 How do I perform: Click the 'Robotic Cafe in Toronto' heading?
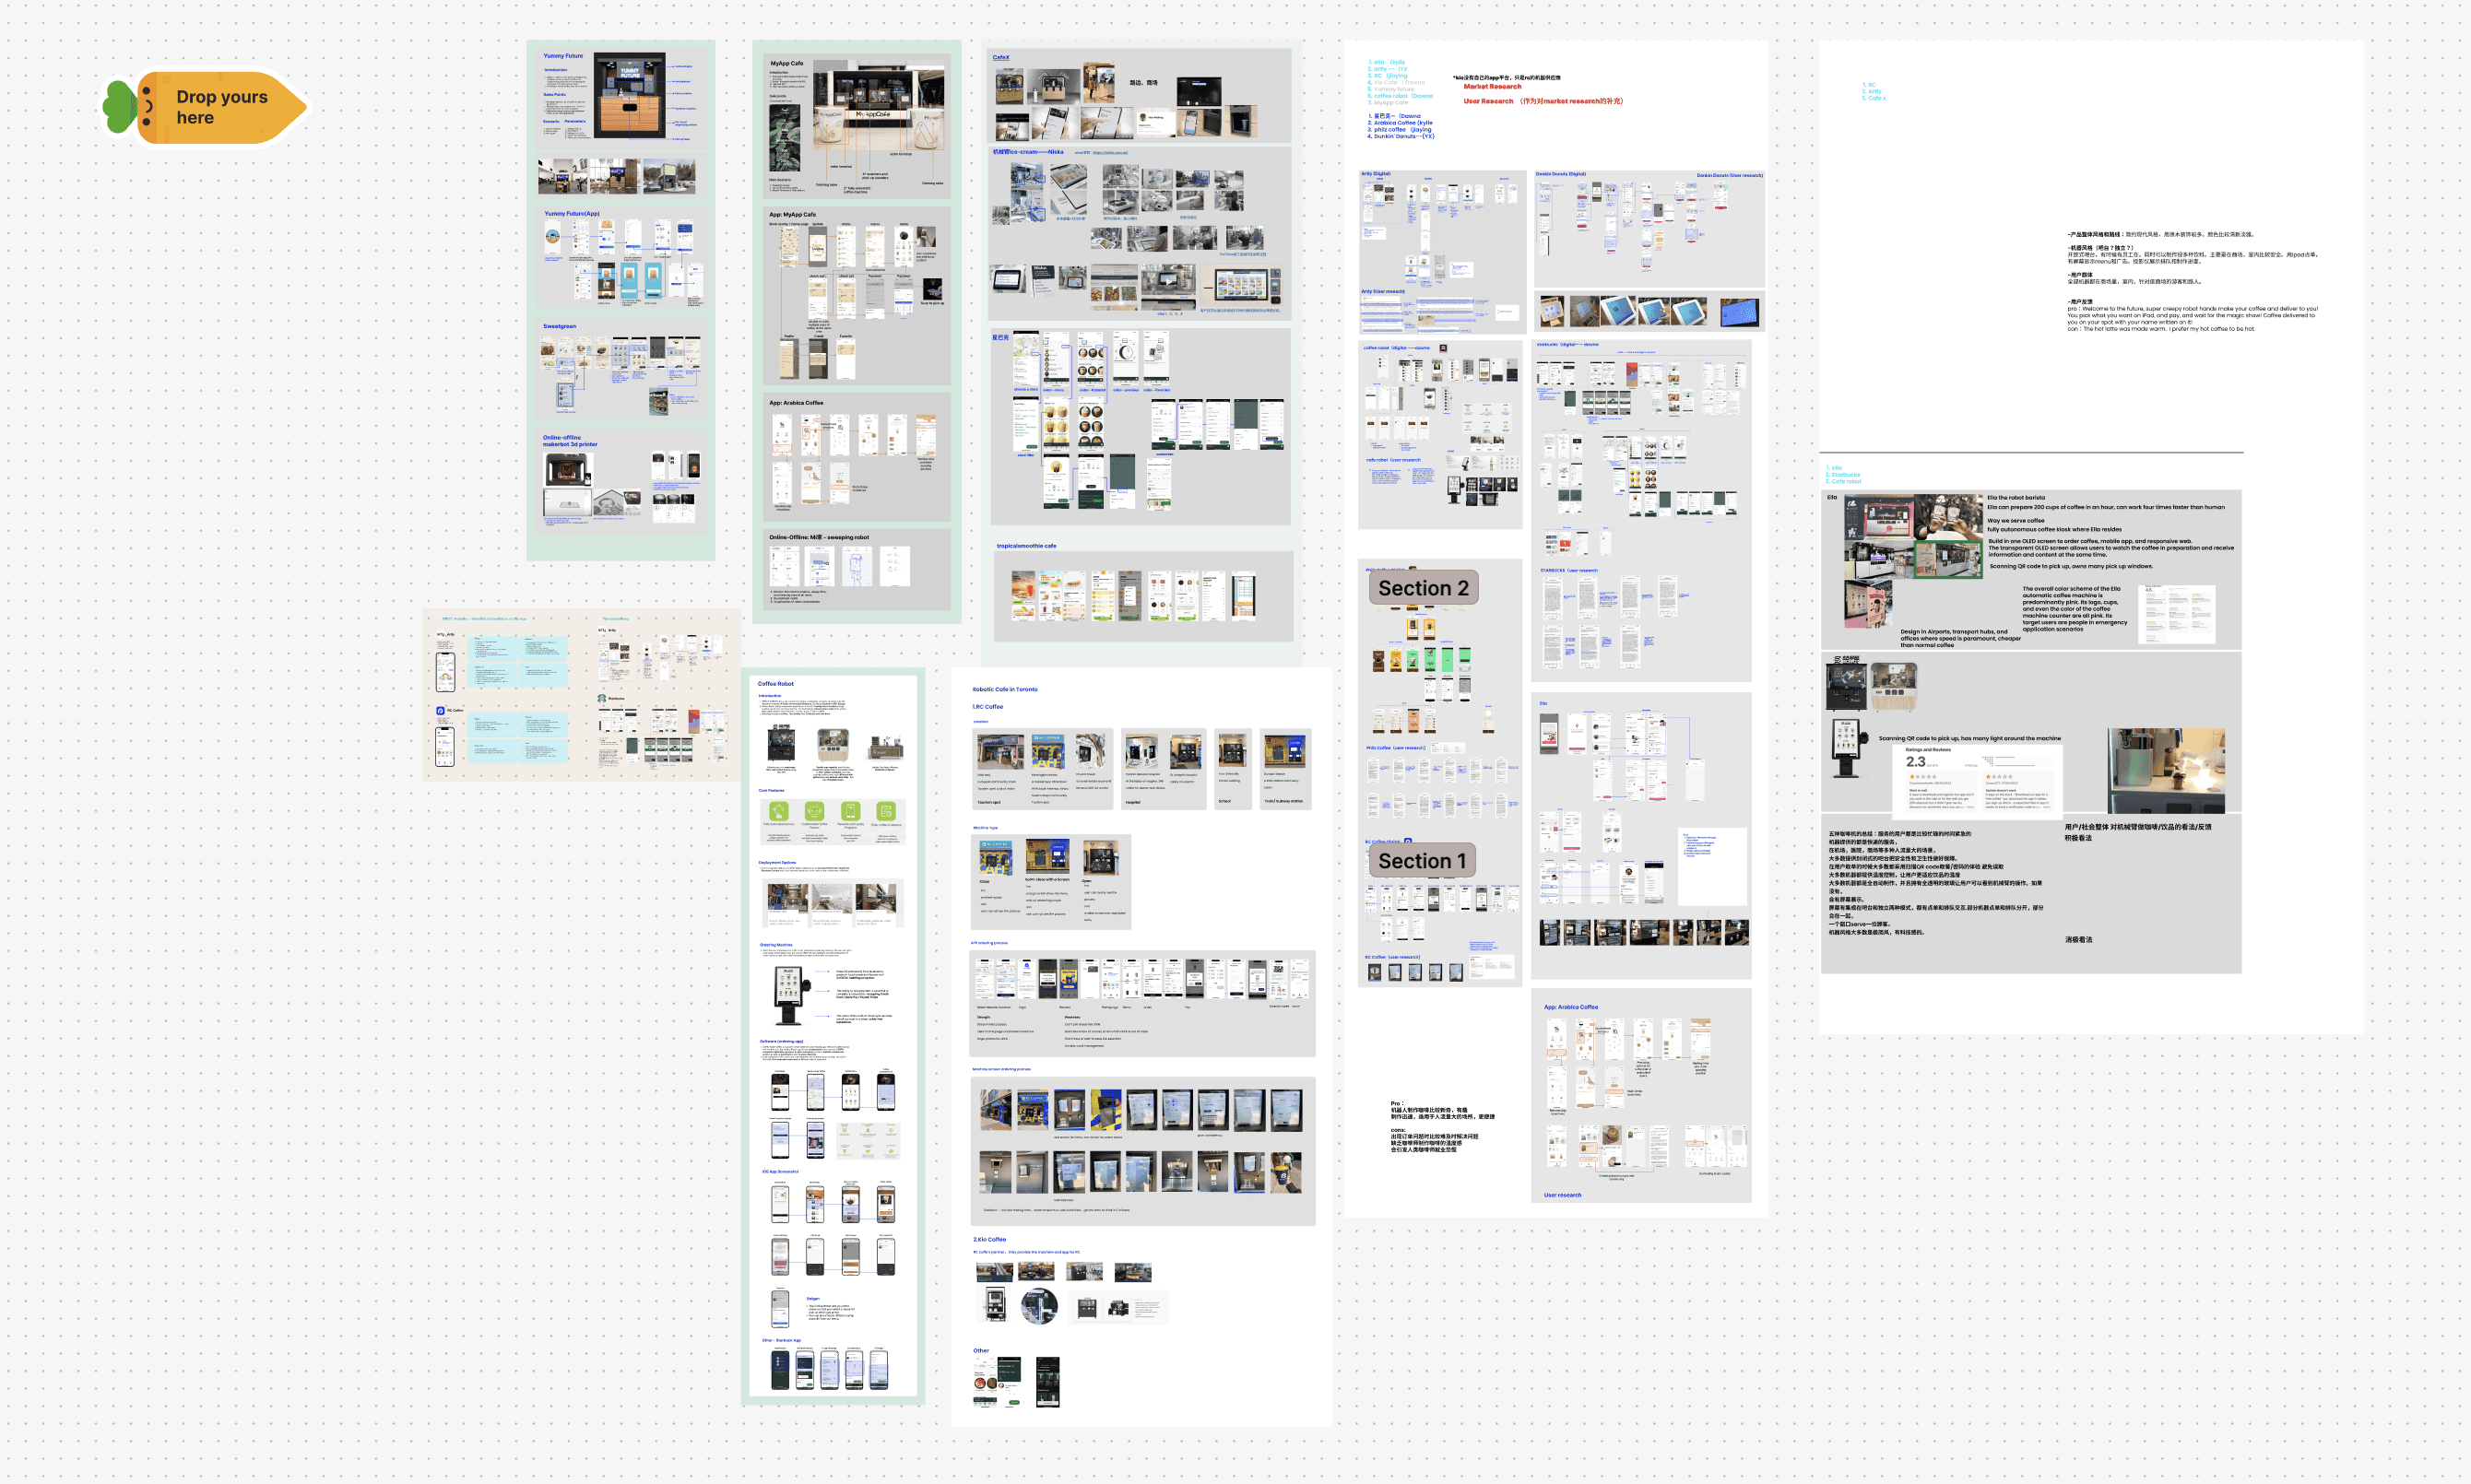point(1004,689)
